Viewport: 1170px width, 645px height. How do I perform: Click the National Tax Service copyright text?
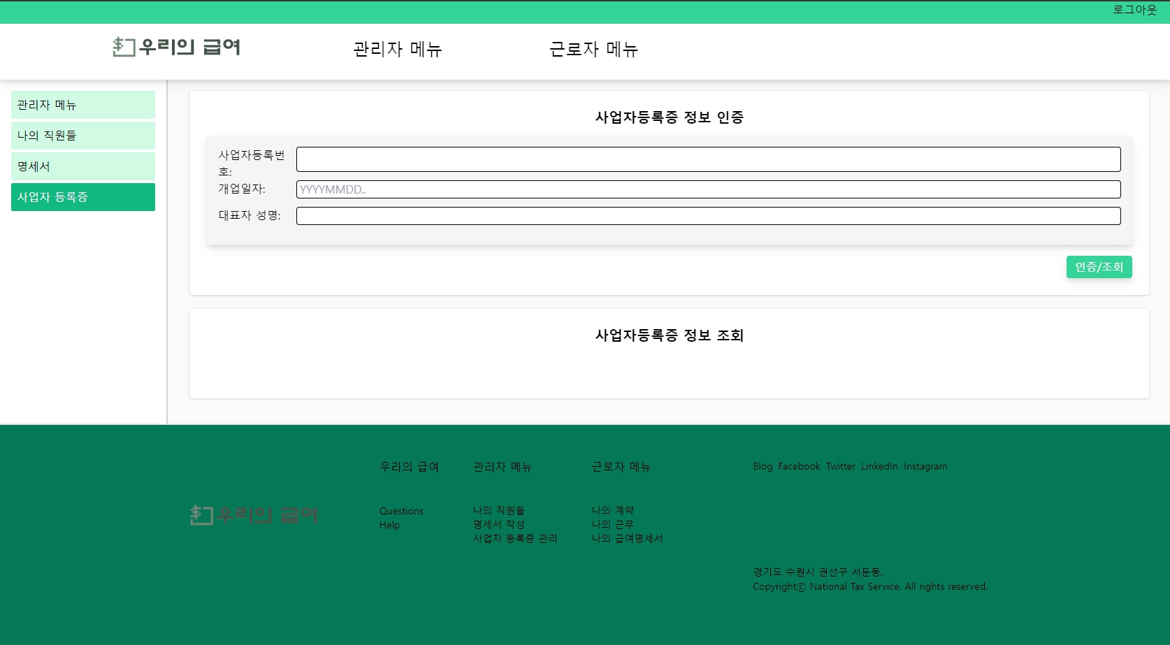click(x=870, y=586)
